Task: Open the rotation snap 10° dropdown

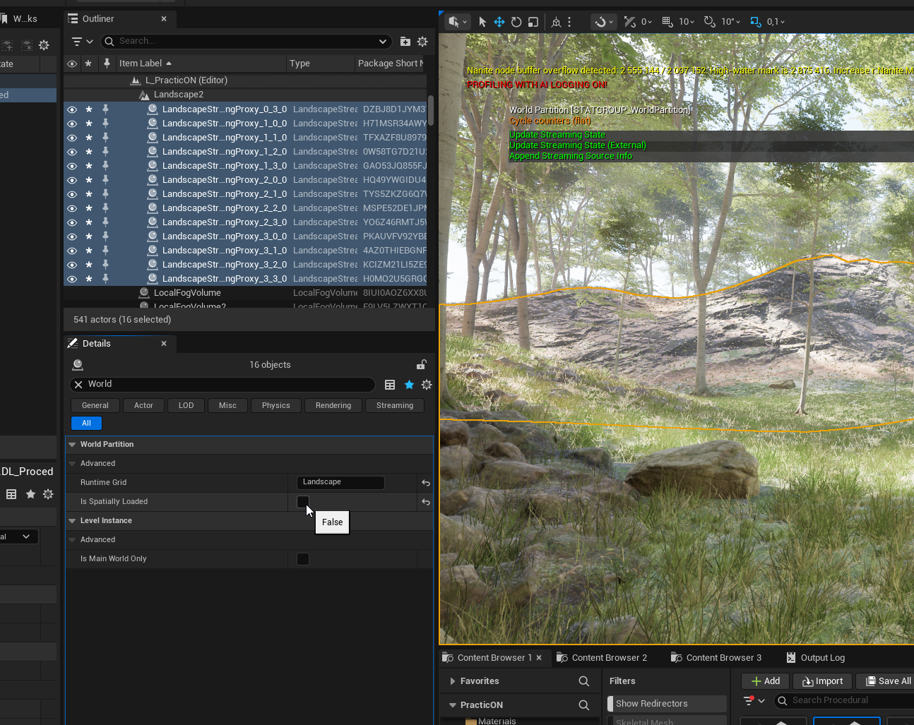Action: pos(729,22)
